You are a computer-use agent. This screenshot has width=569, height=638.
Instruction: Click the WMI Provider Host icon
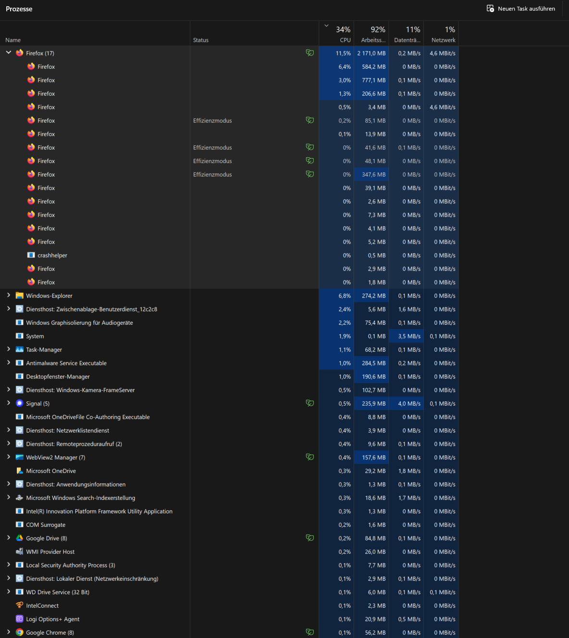click(x=20, y=551)
